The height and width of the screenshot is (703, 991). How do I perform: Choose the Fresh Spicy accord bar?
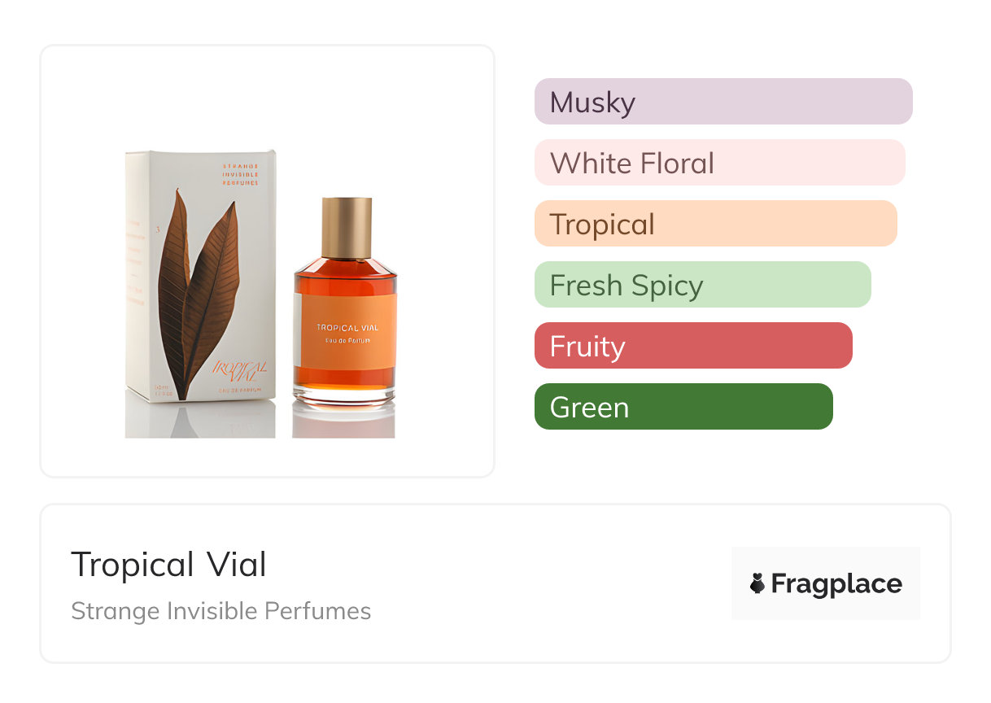point(702,285)
